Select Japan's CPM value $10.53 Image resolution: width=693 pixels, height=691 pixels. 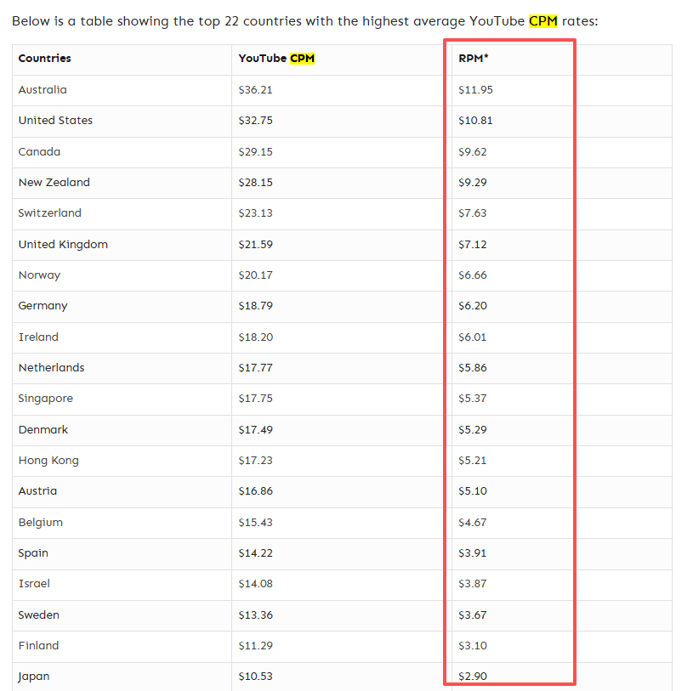coord(255,677)
